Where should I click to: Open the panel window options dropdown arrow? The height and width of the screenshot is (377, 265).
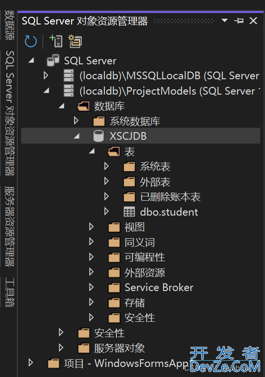pyautogui.click(x=224, y=21)
